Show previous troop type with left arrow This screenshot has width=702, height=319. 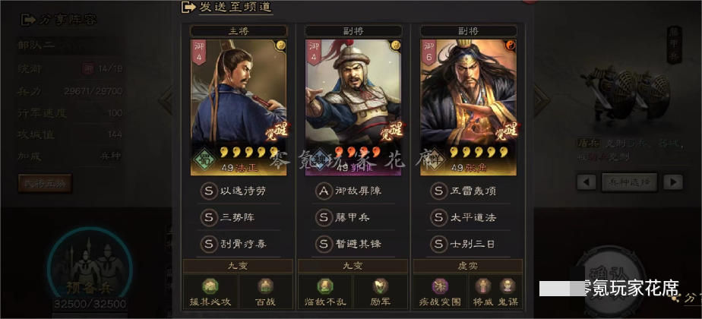(x=587, y=182)
